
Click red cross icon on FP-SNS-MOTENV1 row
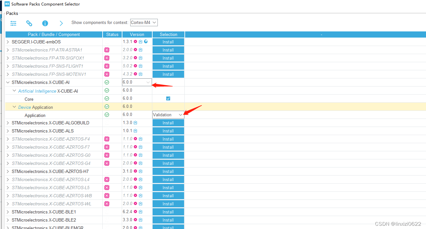coord(135,74)
